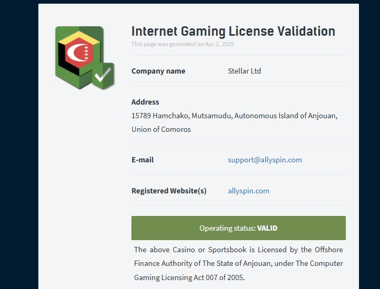
Task: Click the page generated date subtitle
Action: pos(183,44)
